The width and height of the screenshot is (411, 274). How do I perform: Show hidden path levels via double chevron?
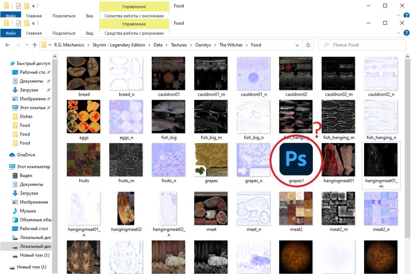tap(50, 45)
